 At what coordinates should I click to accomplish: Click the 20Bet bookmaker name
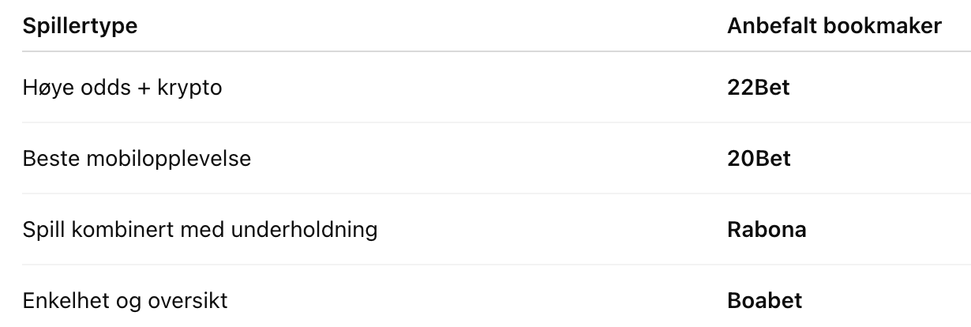[758, 159]
